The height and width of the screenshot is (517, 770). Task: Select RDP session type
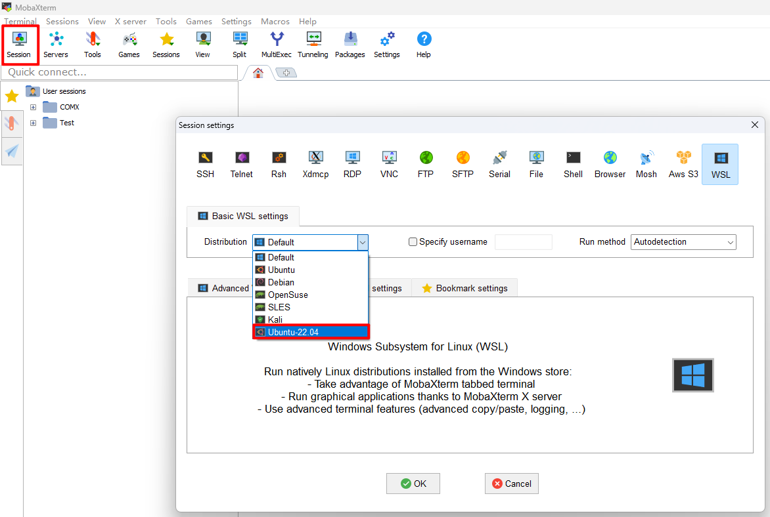pyautogui.click(x=352, y=164)
